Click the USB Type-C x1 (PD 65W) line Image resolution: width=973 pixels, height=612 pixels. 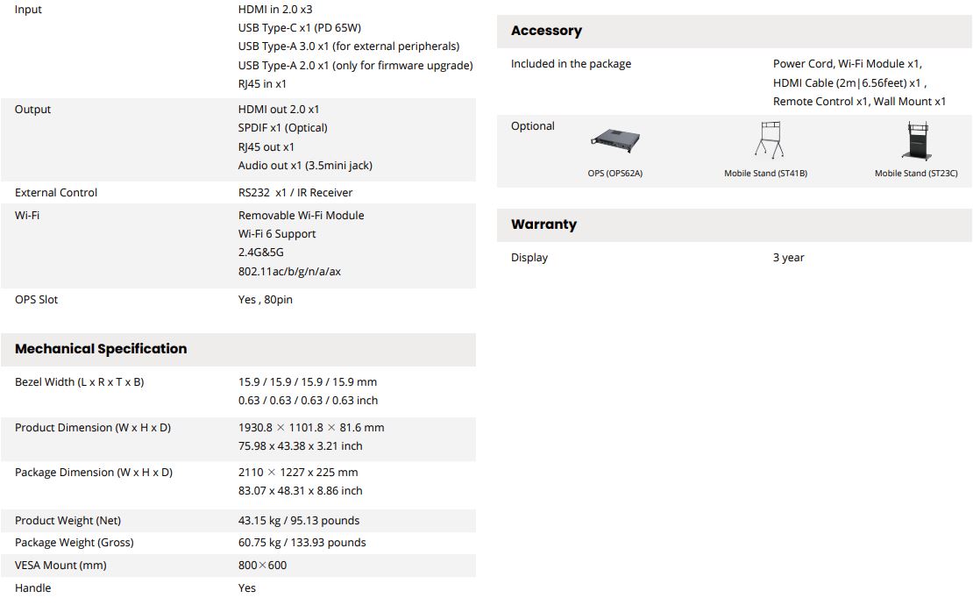tap(300, 28)
